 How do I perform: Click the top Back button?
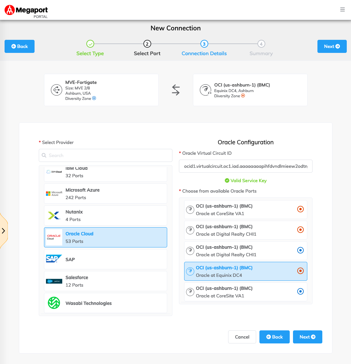[20, 46]
